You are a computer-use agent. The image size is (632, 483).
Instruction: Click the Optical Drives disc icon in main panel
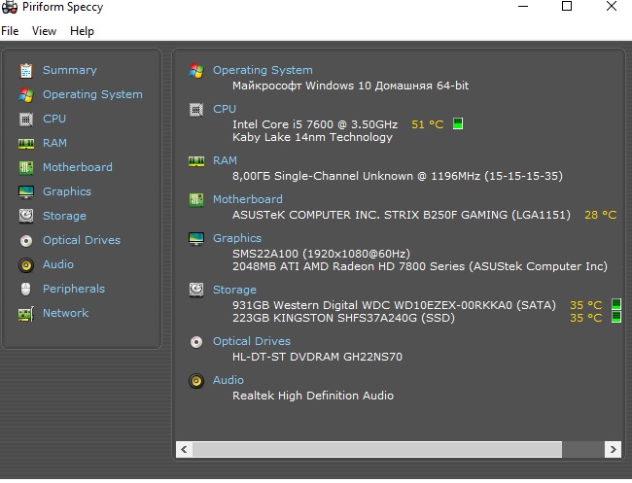[196, 342]
